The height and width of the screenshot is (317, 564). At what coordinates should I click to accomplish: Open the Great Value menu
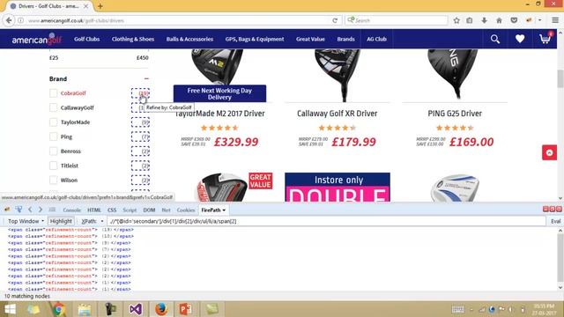pos(310,39)
